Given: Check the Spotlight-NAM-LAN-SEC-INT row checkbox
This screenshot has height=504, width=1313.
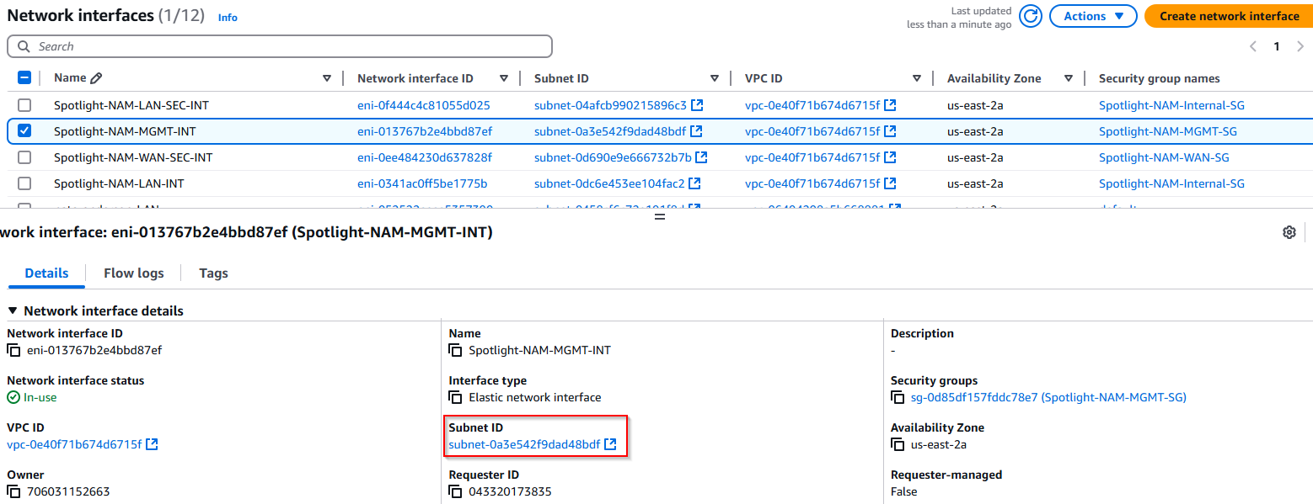Looking at the screenshot, I should [24, 105].
